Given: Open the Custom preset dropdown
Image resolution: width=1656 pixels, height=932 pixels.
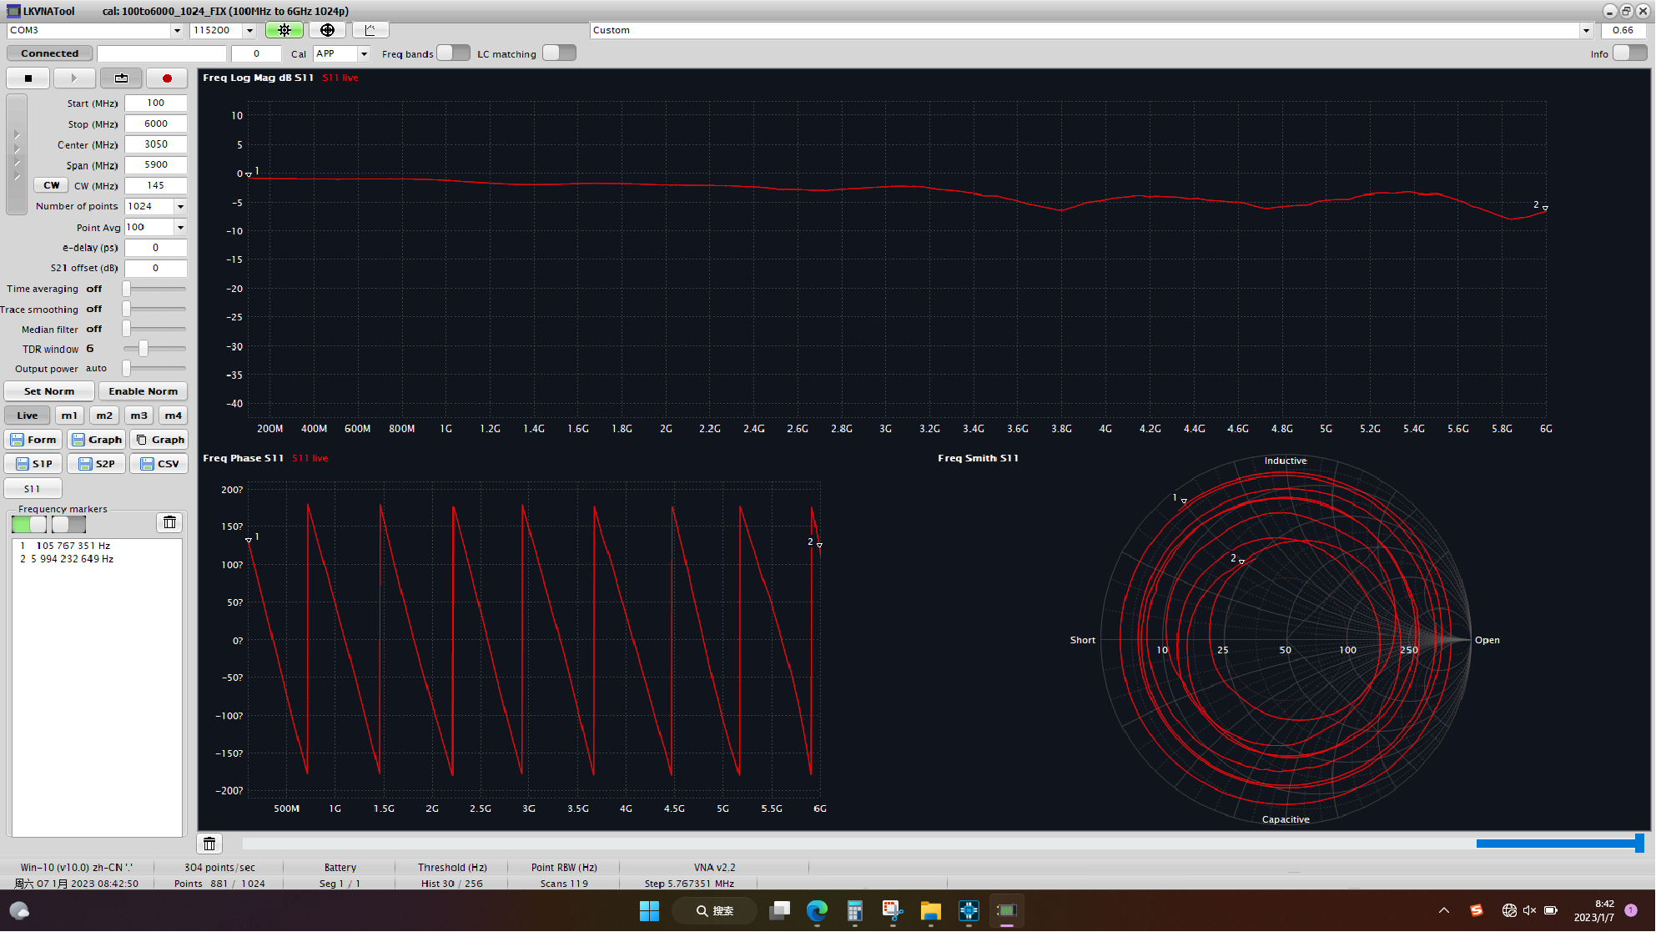Looking at the screenshot, I should click(x=1586, y=30).
